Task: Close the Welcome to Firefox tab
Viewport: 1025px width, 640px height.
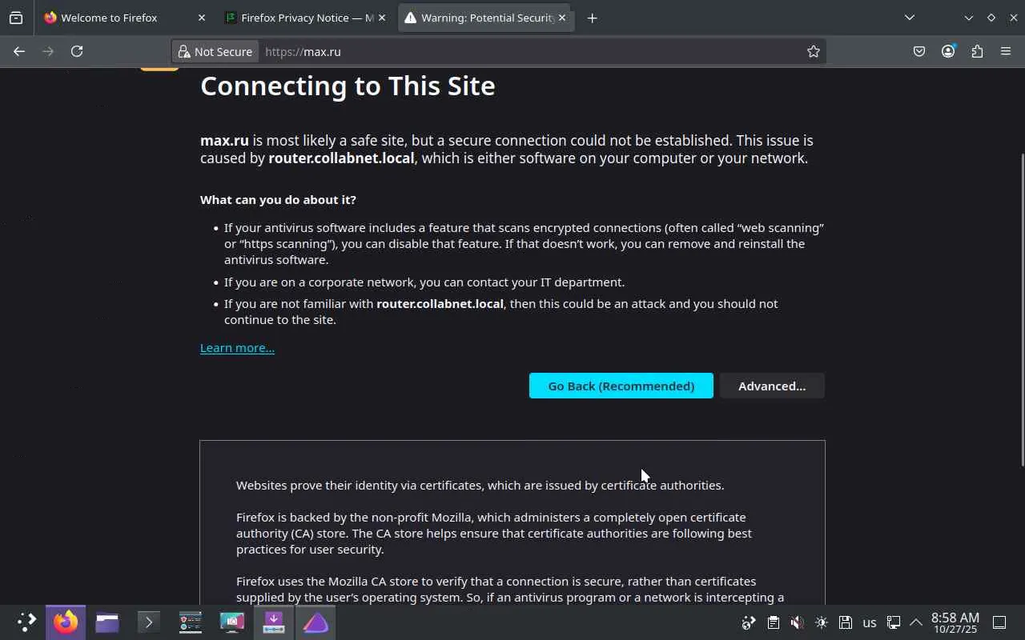Action: pyautogui.click(x=201, y=18)
